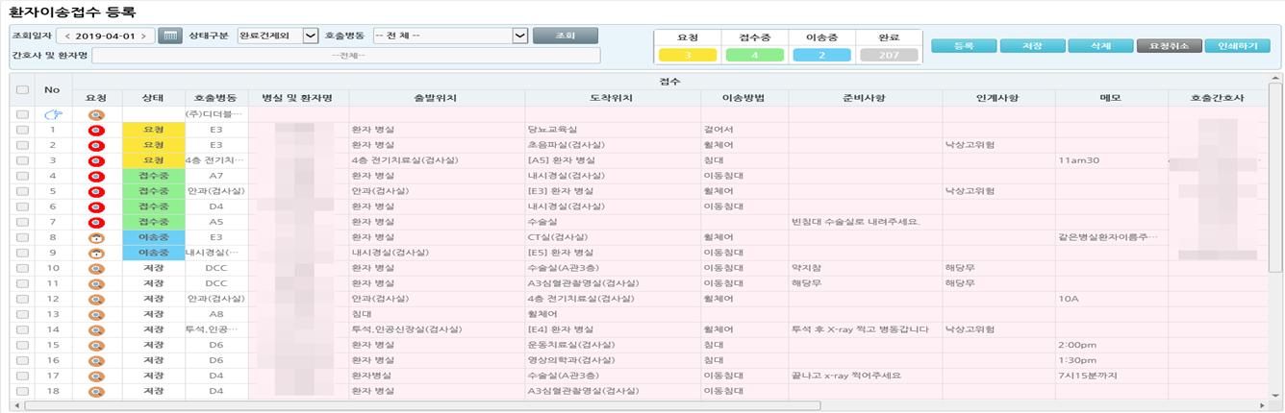Click the magnifier icon in row 10

click(96, 268)
